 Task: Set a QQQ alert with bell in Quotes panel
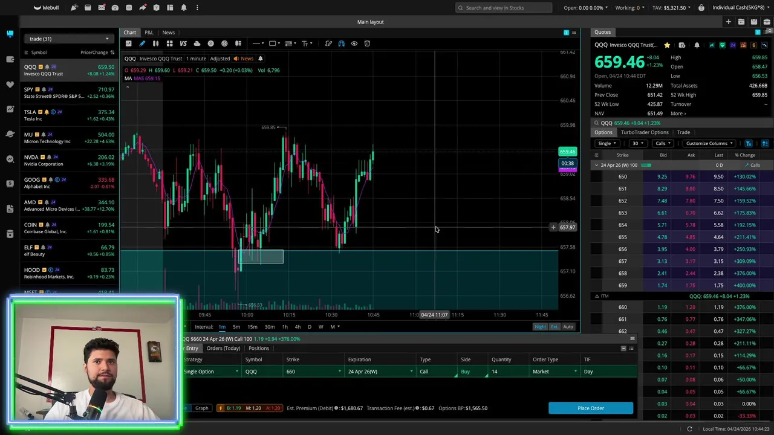[x=697, y=45]
